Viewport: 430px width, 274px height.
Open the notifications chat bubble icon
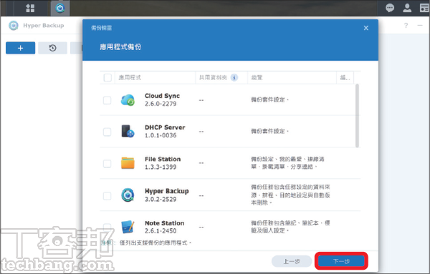390,8
